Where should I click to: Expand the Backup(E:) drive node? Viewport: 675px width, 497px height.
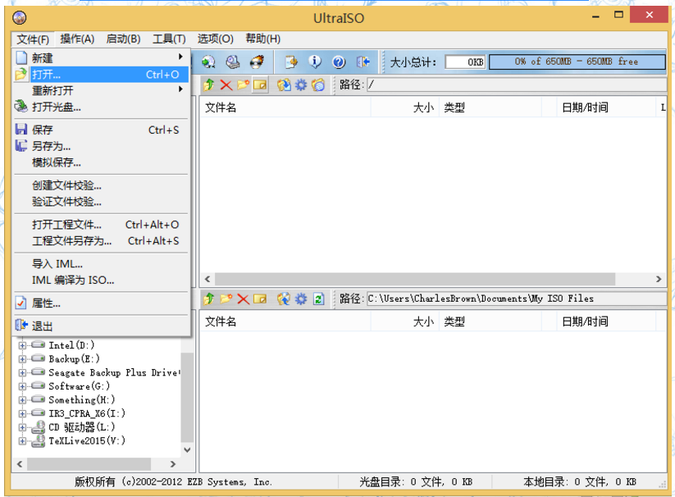pos(22,359)
